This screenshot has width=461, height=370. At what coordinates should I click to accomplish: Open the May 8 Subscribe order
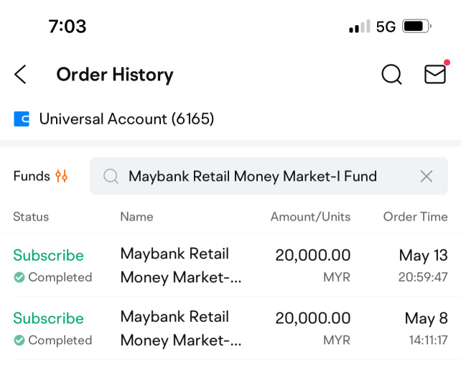coord(230,328)
